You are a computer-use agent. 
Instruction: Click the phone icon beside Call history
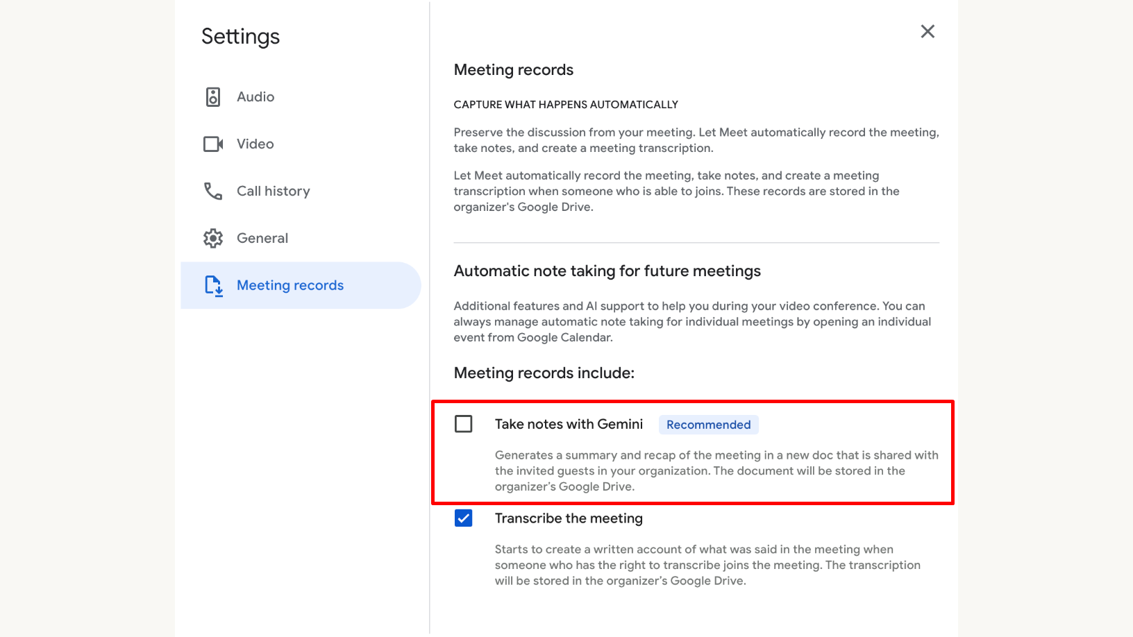pyautogui.click(x=212, y=191)
